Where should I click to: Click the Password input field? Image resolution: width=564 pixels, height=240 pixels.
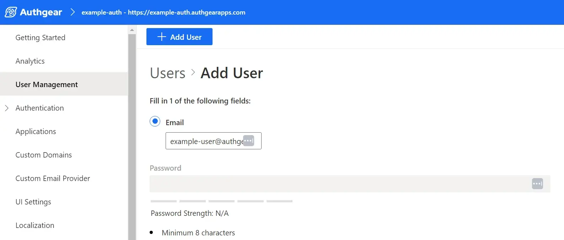pos(350,184)
